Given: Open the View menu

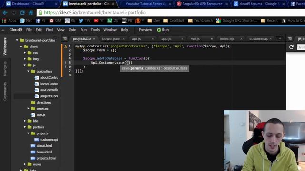Looking at the screenshot, I should 61,30.
